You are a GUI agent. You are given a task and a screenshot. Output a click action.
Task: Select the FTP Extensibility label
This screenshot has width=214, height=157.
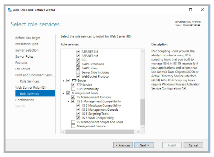pyautogui.click(x=88, y=89)
